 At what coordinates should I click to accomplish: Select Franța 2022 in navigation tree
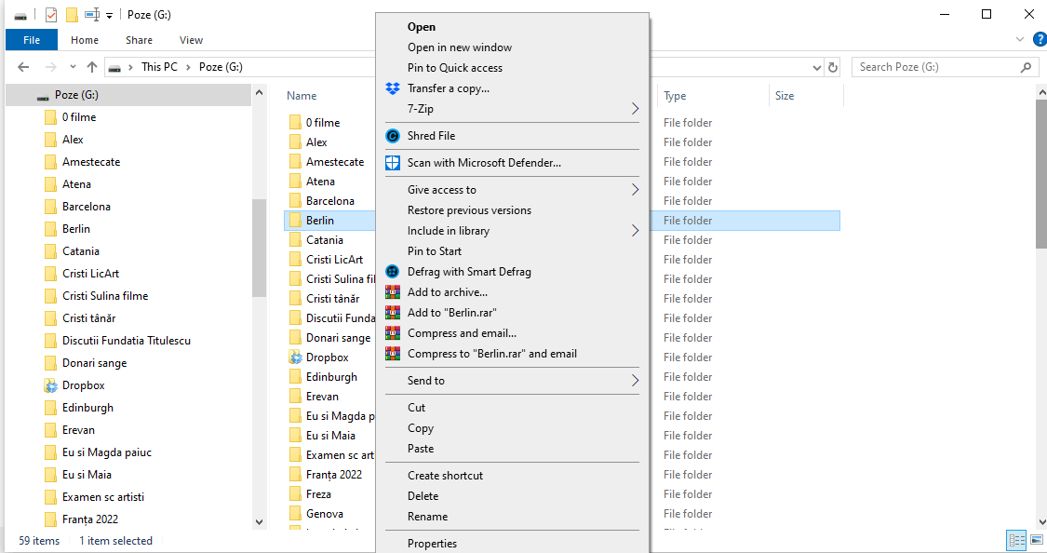90,519
